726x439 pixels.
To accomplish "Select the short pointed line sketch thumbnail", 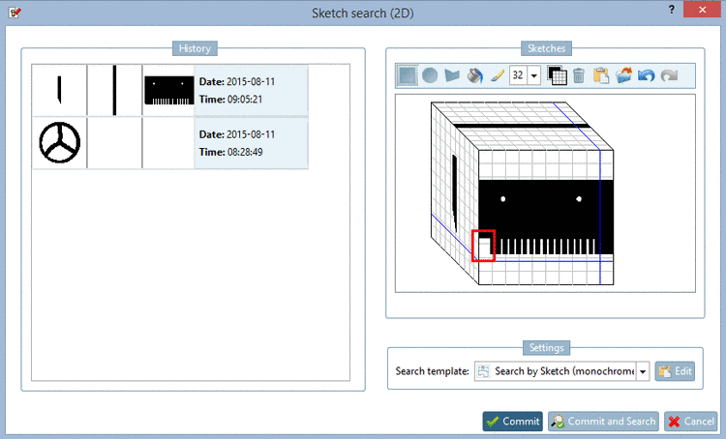I will [59, 90].
